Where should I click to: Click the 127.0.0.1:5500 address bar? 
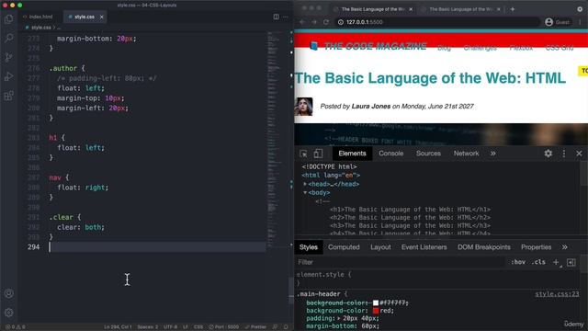coord(437,22)
